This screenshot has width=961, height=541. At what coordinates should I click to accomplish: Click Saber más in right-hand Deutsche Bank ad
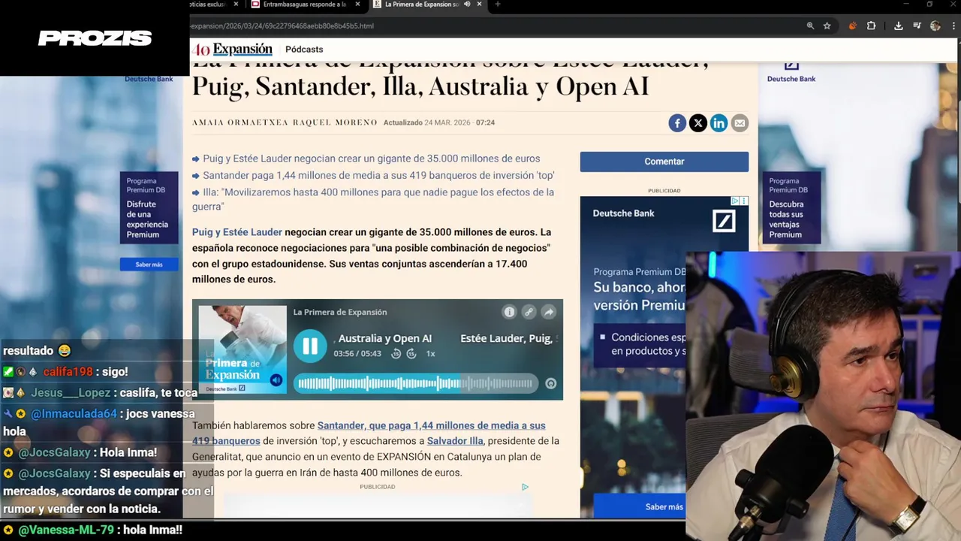pyautogui.click(x=664, y=506)
